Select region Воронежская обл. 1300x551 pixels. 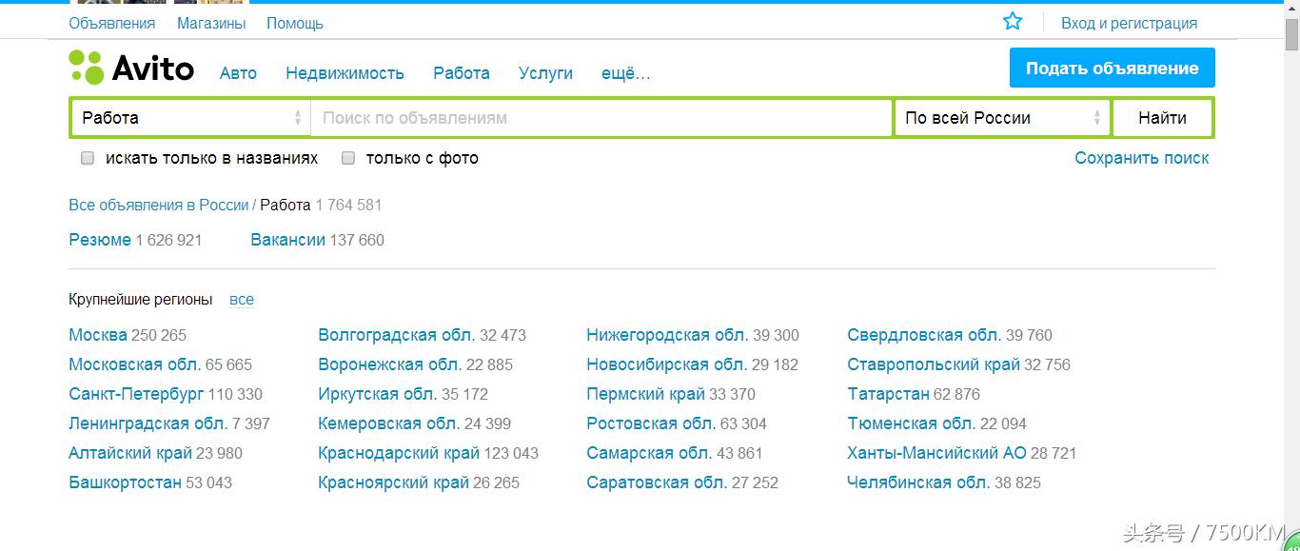pos(390,364)
